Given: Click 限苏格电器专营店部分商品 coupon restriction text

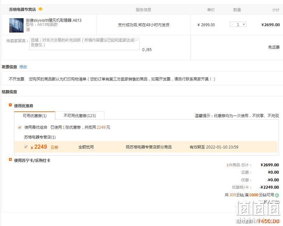Looking at the screenshot, I should (149, 147).
